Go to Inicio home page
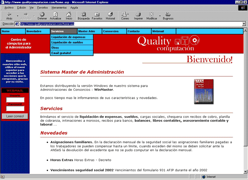The width and height of the screenshot is (248, 180). [69, 16]
